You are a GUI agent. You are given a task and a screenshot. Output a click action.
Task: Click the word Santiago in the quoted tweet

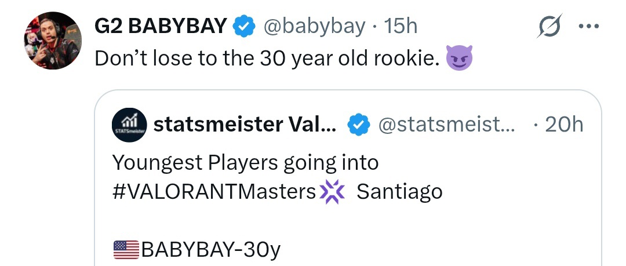(x=399, y=191)
